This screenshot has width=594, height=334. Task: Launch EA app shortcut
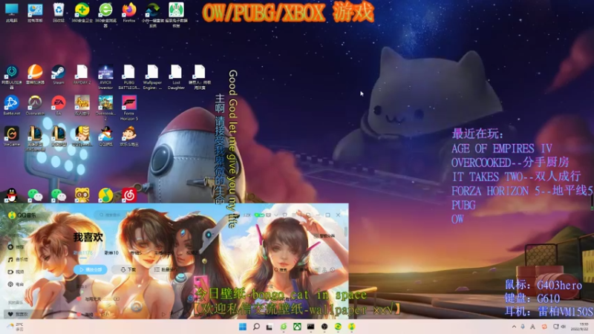click(59, 105)
